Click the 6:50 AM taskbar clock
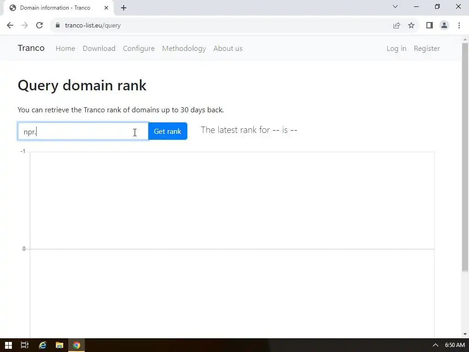 (x=455, y=345)
